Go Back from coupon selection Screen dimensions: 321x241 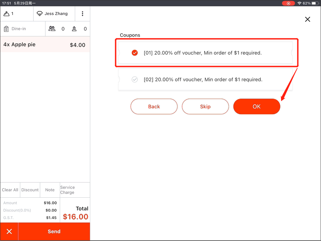[154, 107]
